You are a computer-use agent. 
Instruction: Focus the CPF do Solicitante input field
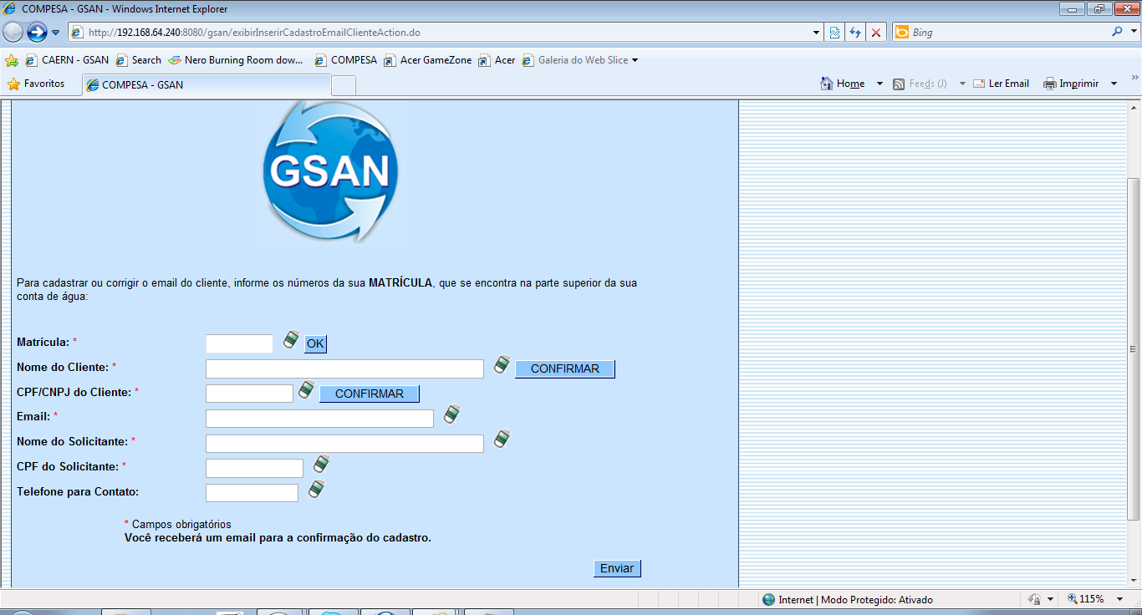[x=254, y=468]
